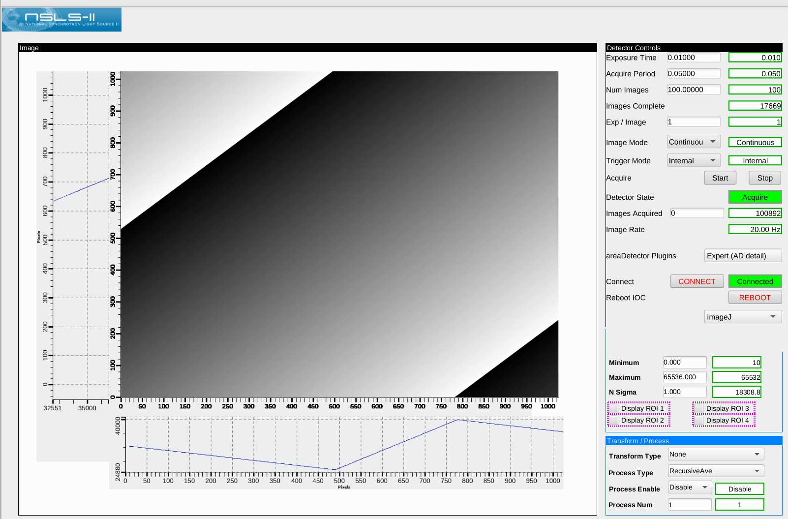The height and width of the screenshot is (519, 788).
Task: Edit the Num Images field
Action: (693, 89)
